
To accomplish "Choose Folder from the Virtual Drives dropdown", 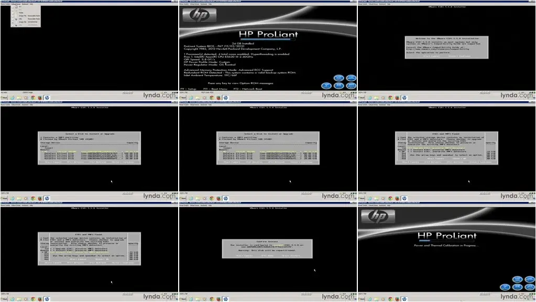I will 26,13.
